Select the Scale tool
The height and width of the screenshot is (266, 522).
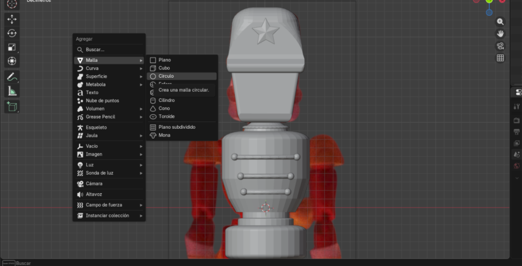pos(12,47)
